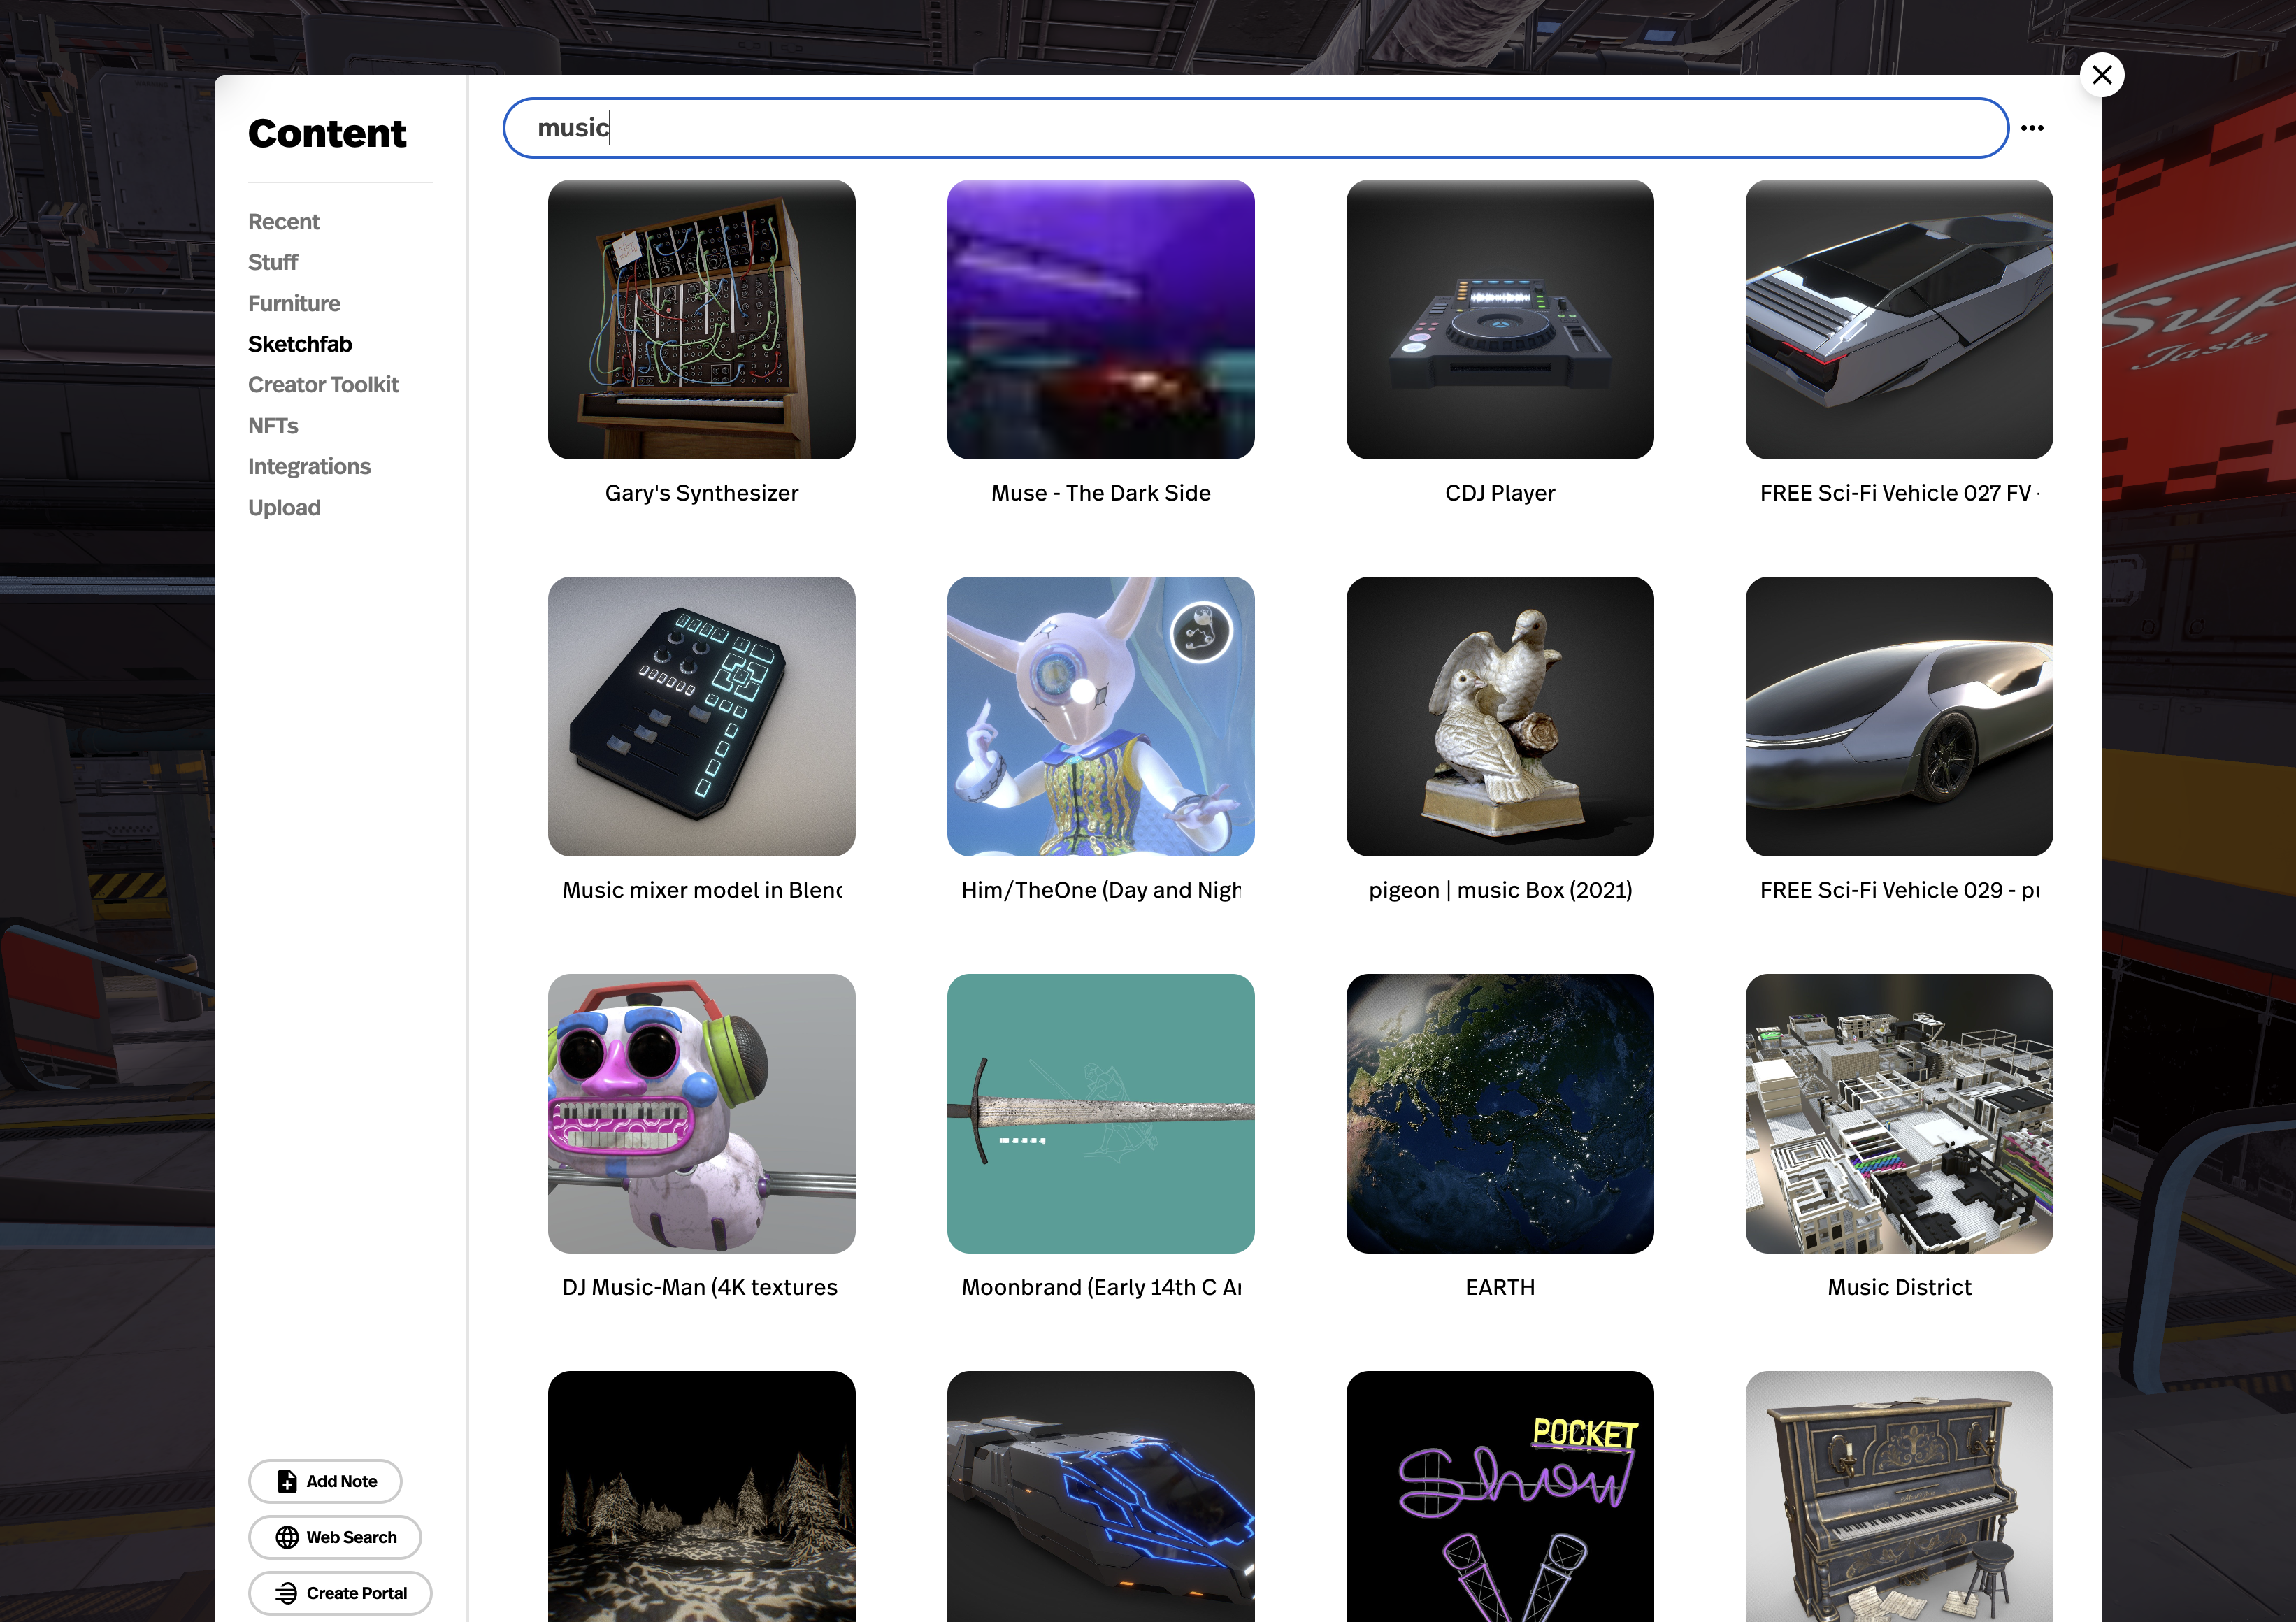This screenshot has width=2296, height=1622.
Task: Open the Recent category
Action: [284, 222]
